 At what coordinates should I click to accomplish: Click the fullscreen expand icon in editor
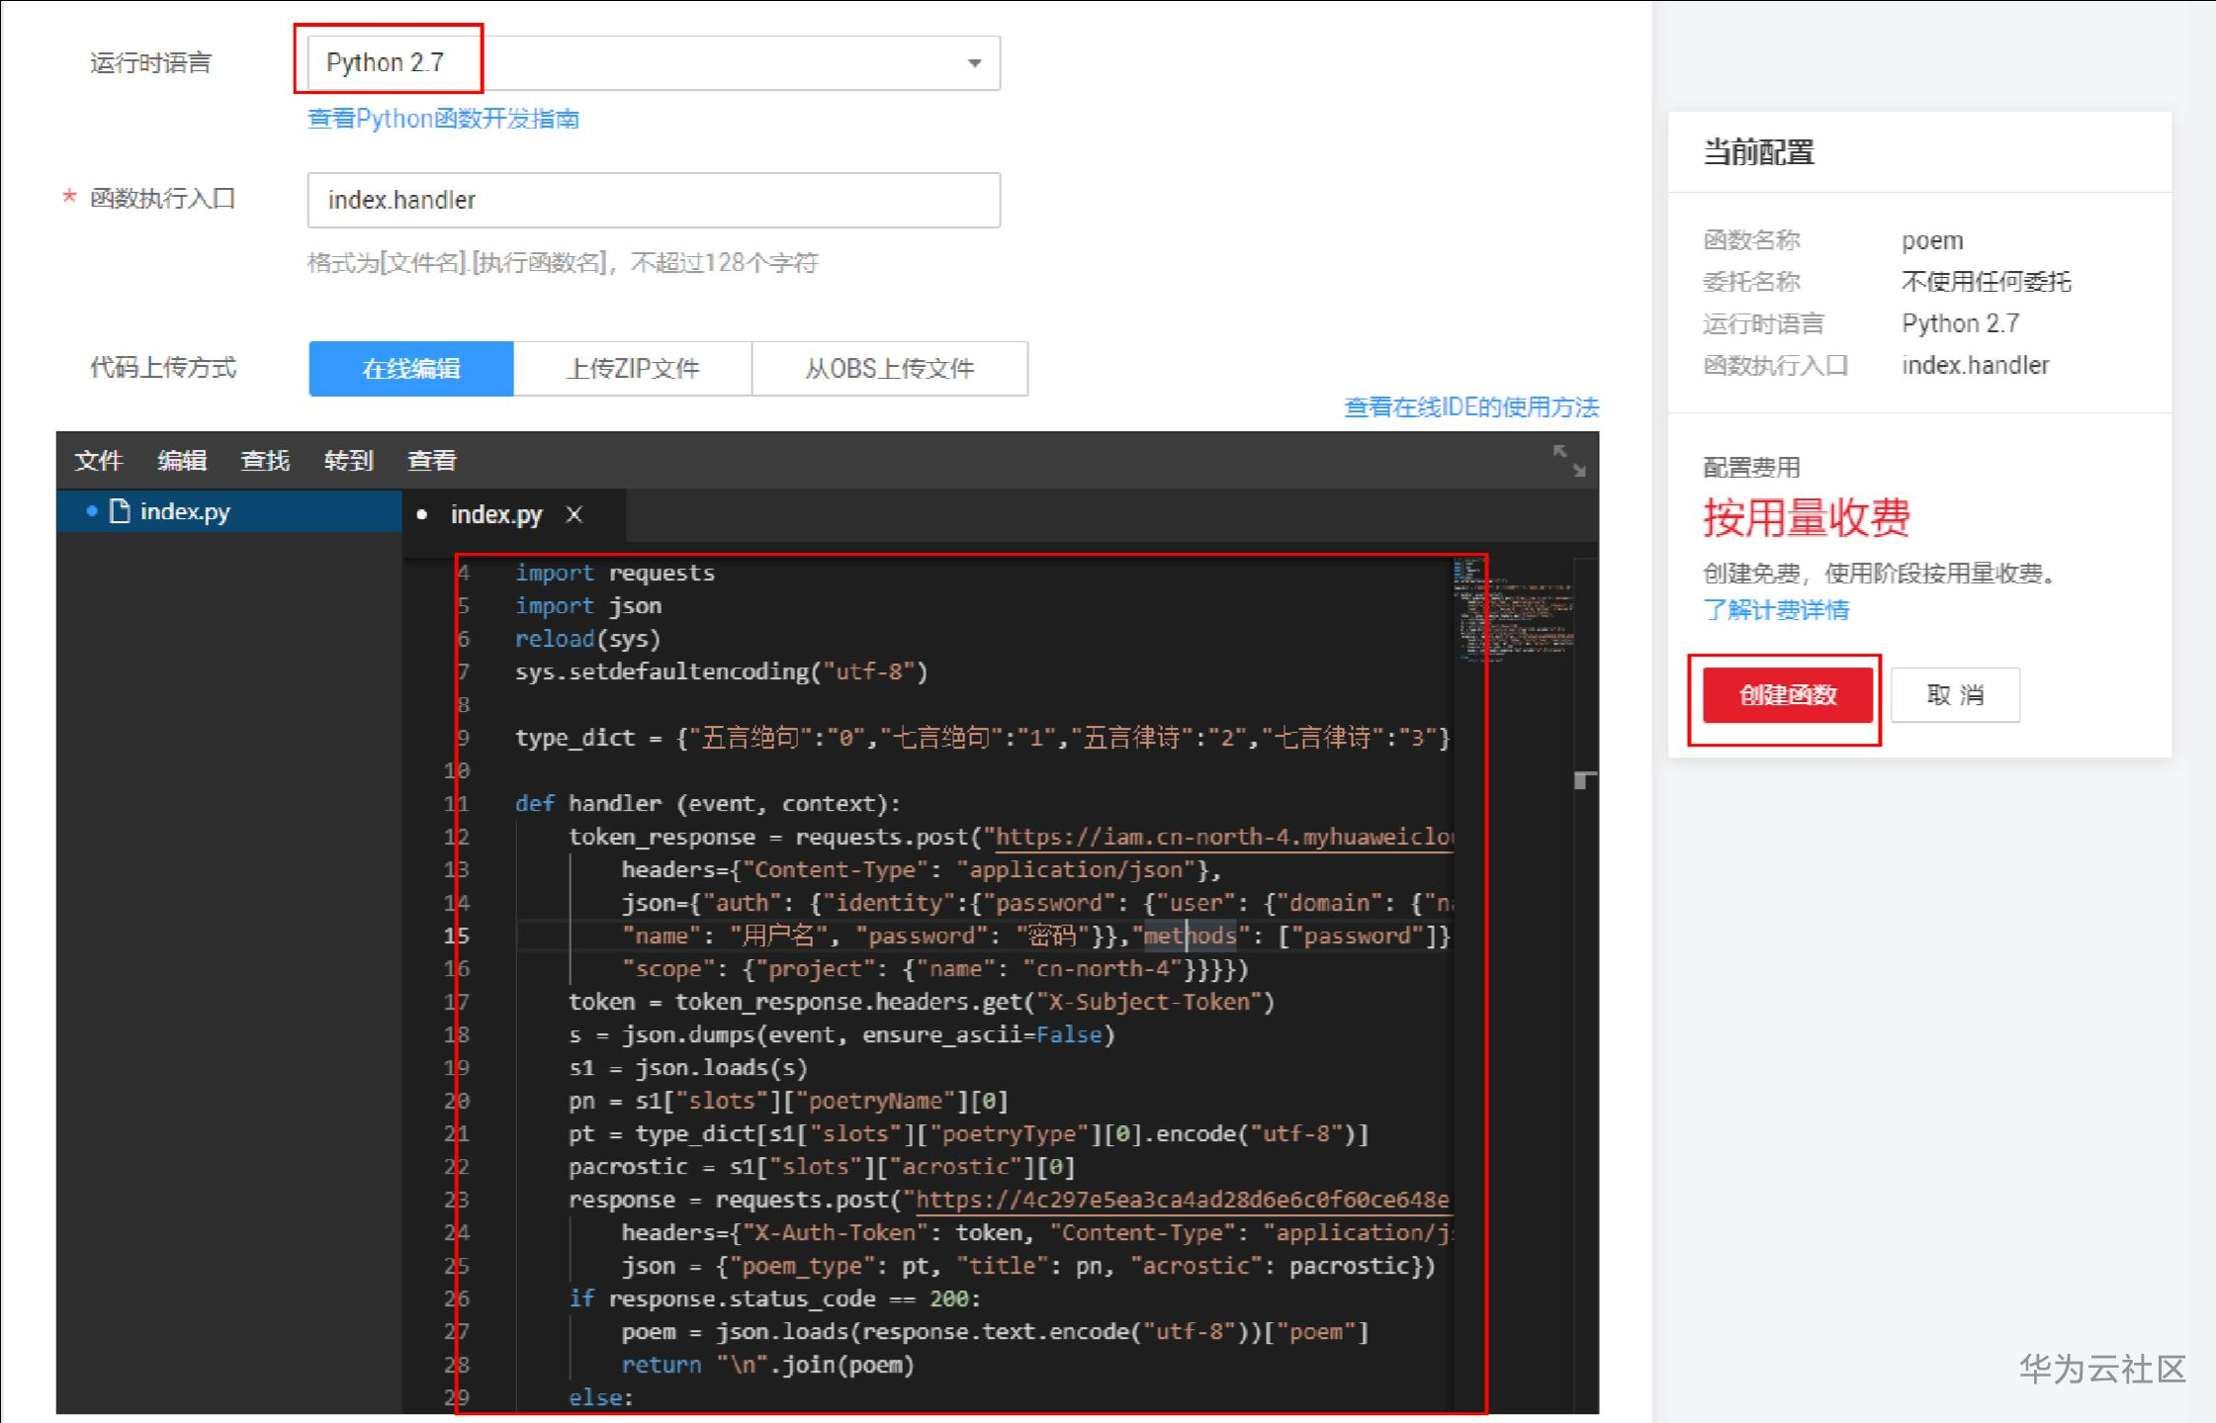[x=1568, y=461]
